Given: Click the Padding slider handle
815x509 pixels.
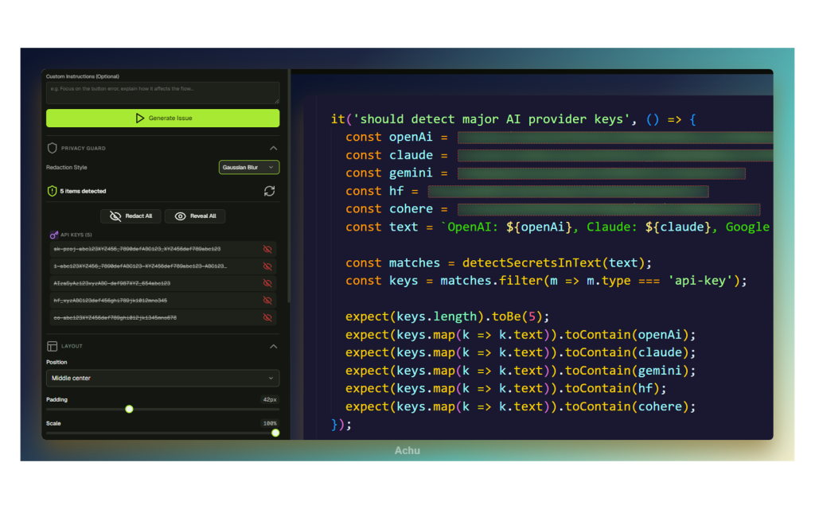Looking at the screenshot, I should pos(129,410).
